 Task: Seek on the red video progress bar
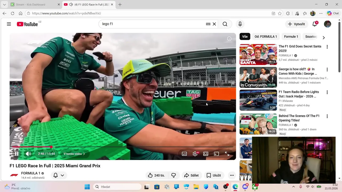tap(123, 147)
